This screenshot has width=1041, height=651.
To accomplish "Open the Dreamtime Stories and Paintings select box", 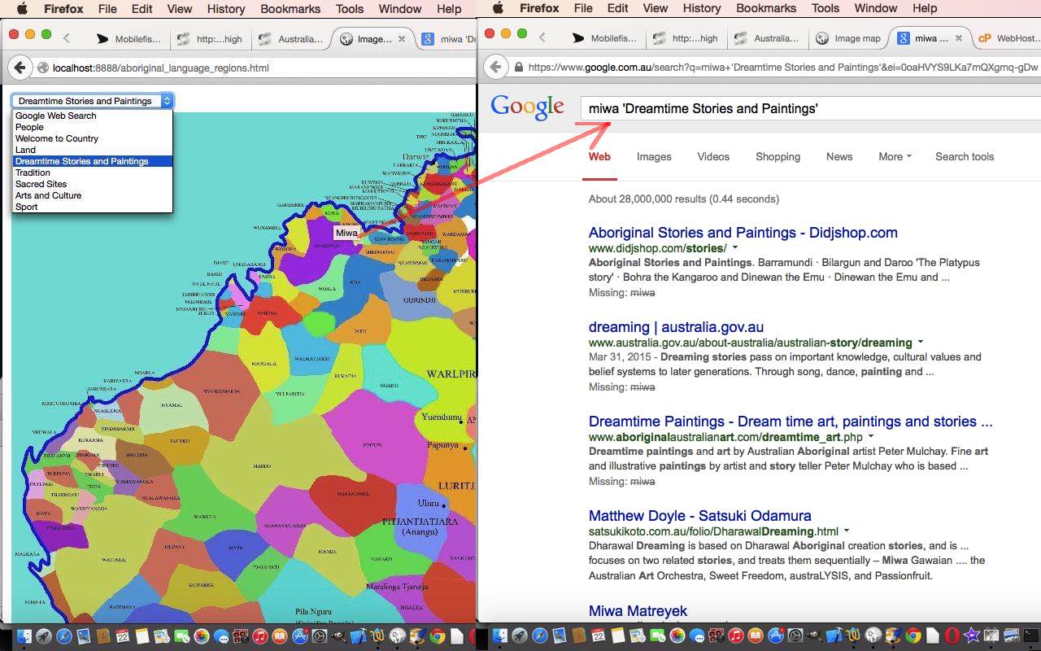I will point(93,101).
